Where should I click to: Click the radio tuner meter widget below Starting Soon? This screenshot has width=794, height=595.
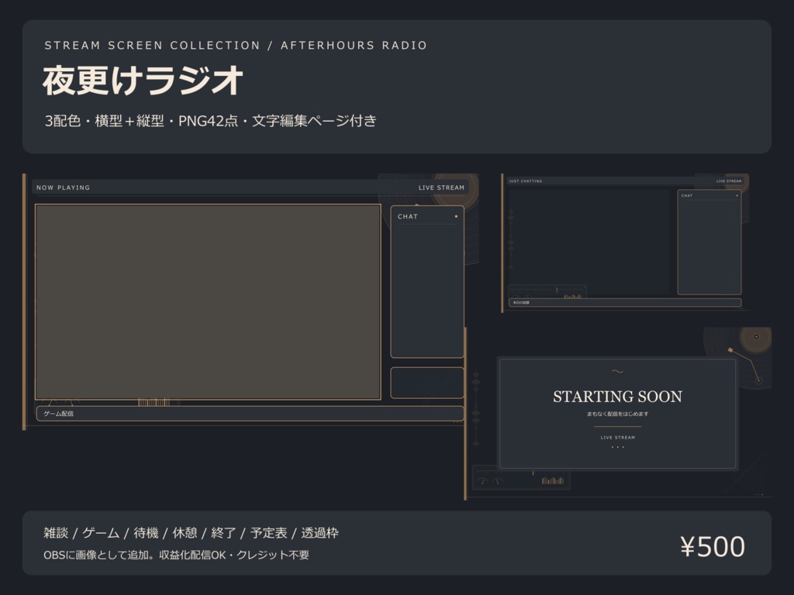[521, 477]
